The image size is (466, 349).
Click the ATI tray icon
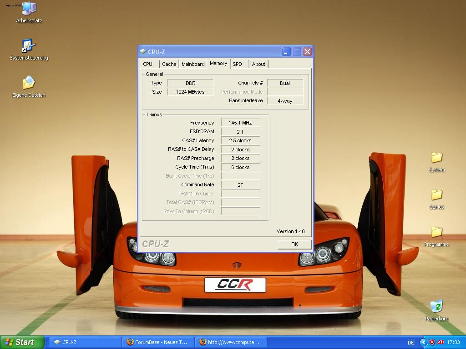(441, 342)
